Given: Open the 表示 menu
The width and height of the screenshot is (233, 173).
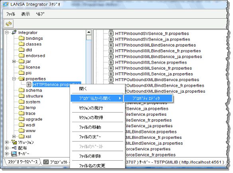Looking at the screenshot, I should [26, 14].
